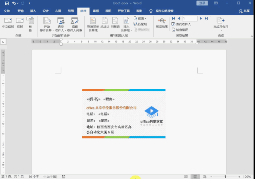This screenshot has width=255, height=179.
Task: Click the 登录 sign-in button
Action: click(202, 3)
